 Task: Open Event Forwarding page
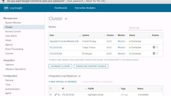(x=14, y=49)
